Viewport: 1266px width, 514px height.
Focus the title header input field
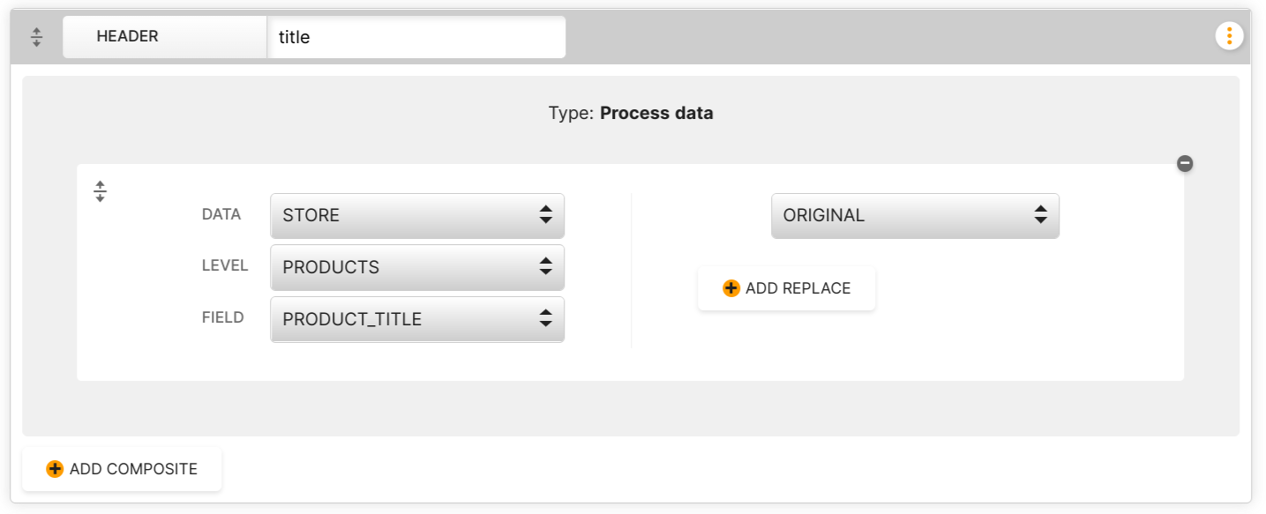(416, 37)
